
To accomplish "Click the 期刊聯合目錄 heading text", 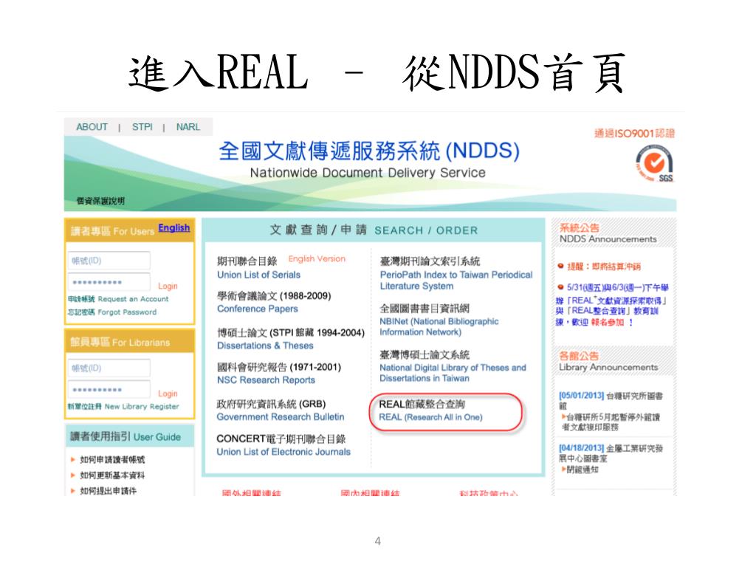I will coord(247,261).
